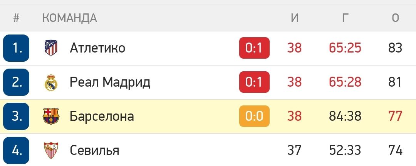Click the position 2 rank badge
The height and width of the screenshot is (166, 416).
coord(16,82)
